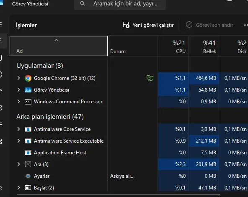
Task: Click the 0,7 MB/sn disk value
Action: click(235, 164)
